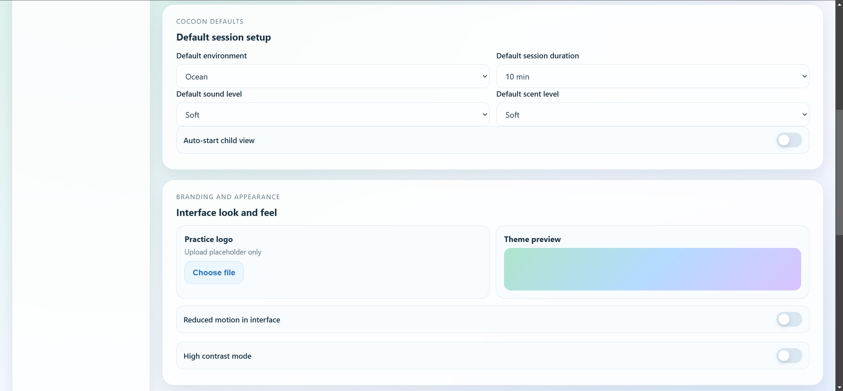Click the scrollbar up arrow
The image size is (843, 391).
pos(839,5)
